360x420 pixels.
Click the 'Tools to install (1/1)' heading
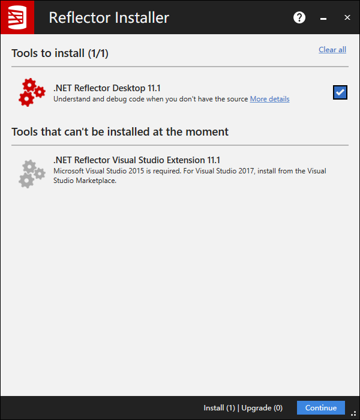pyautogui.click(x=59, y=53)
